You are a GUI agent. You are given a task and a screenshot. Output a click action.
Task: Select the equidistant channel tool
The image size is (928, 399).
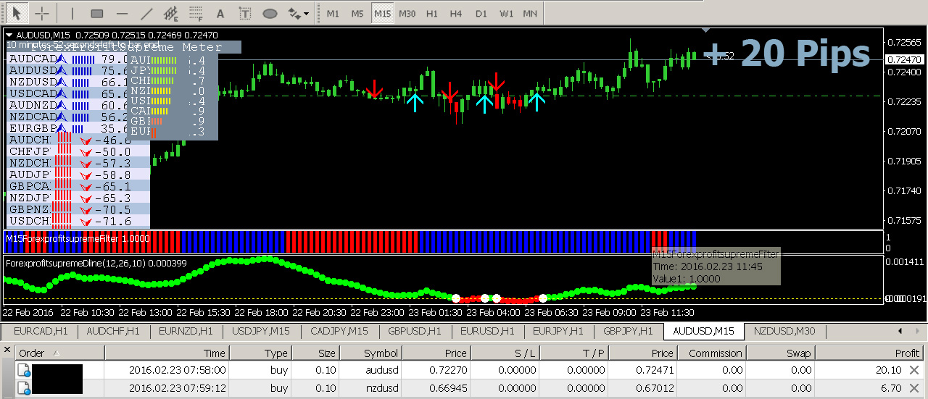(x=171, y=12)
